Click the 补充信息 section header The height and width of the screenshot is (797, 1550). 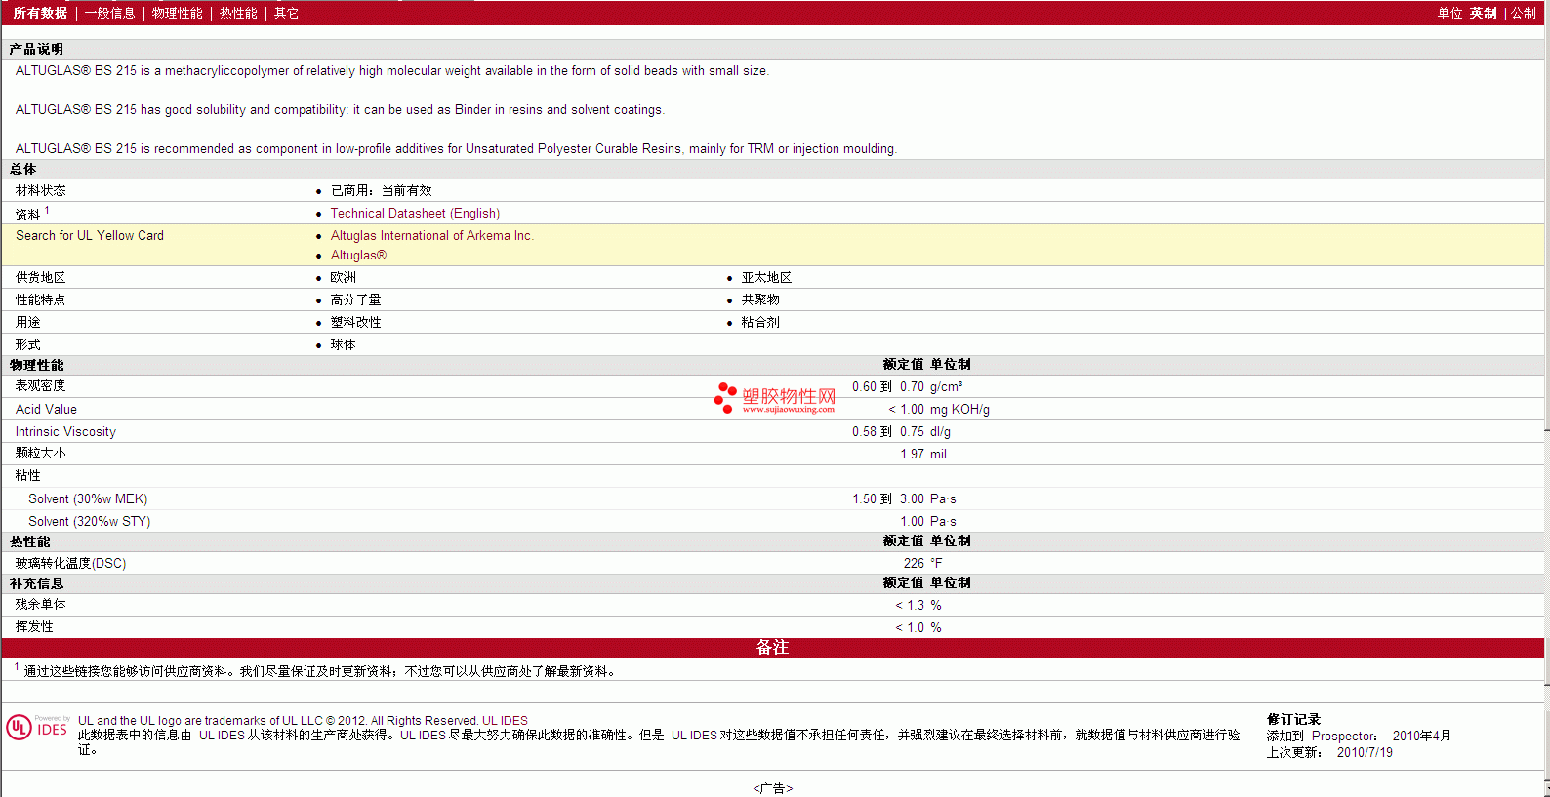[36, 583]
